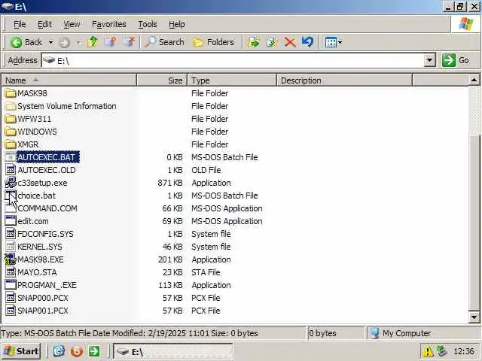Open the Tools menu
The height and width of the screenshot is (361, 482).
point(148,24)
